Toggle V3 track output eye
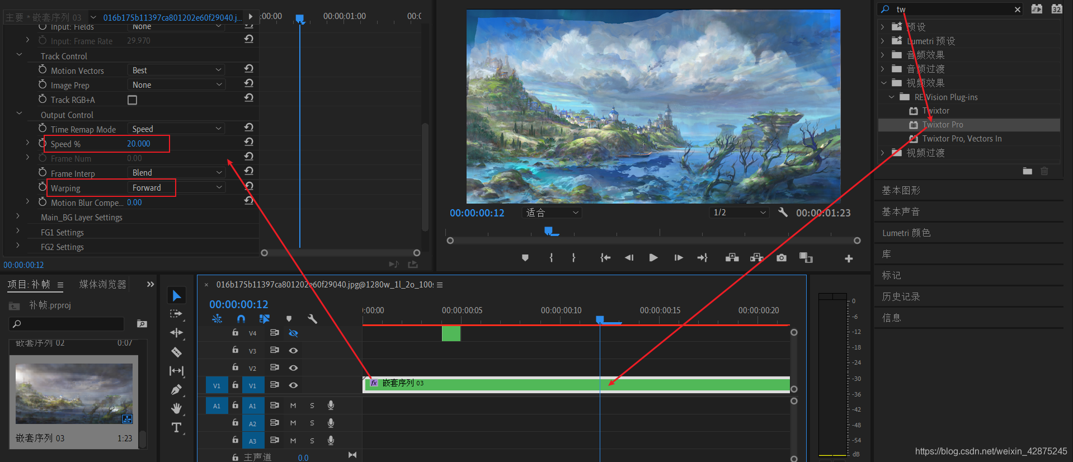 293,351
